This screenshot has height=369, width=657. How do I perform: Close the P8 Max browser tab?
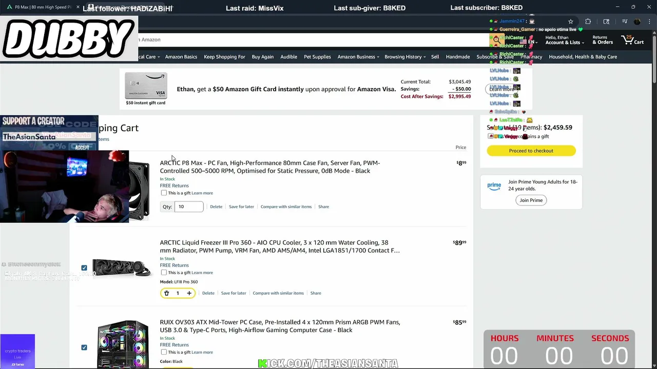coord(78,7)
